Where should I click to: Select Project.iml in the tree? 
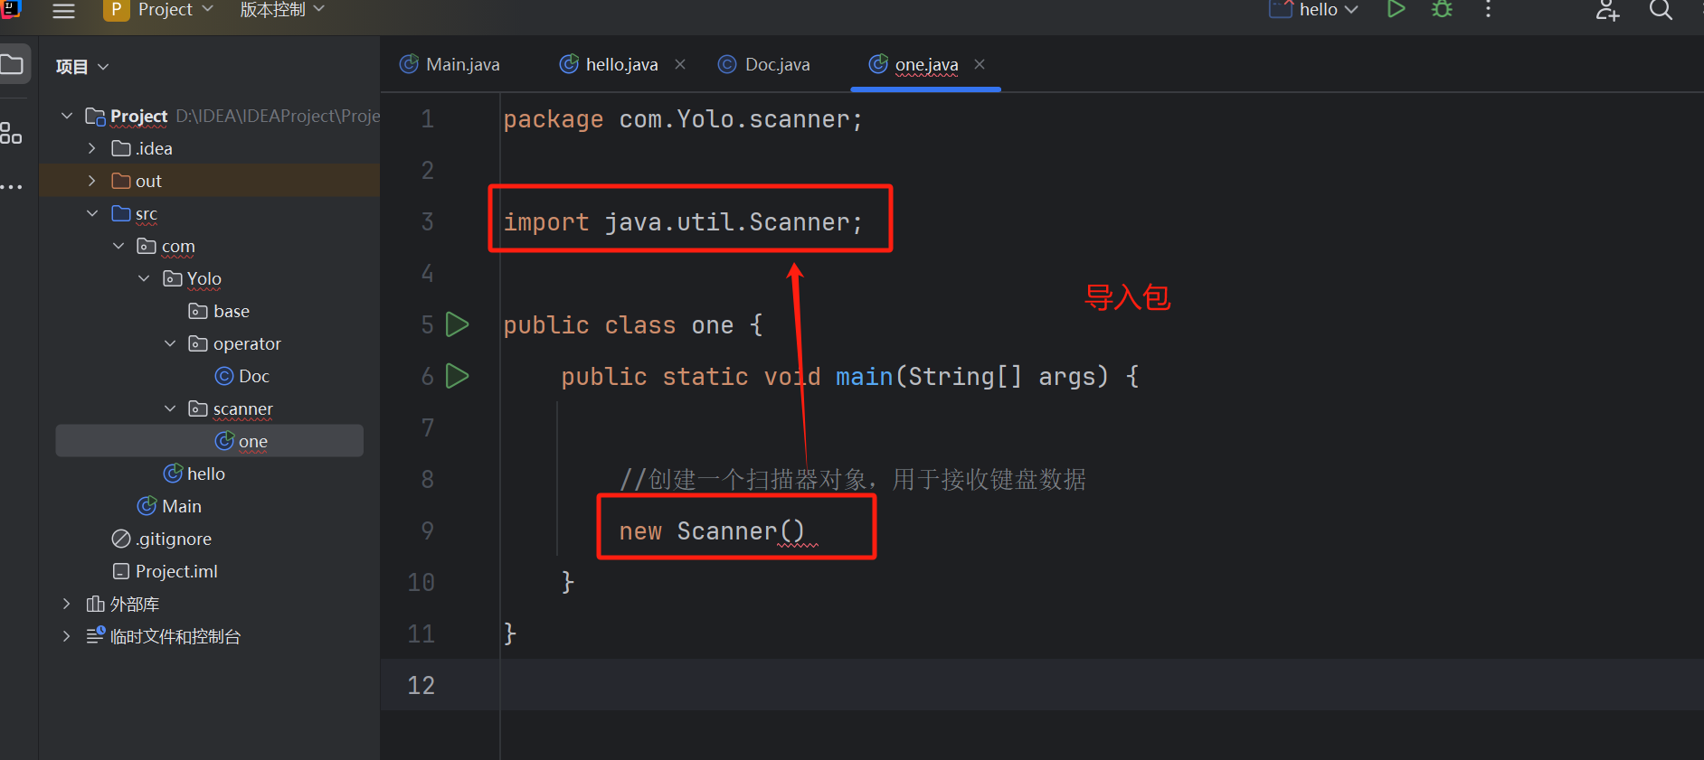pos(176,571)
